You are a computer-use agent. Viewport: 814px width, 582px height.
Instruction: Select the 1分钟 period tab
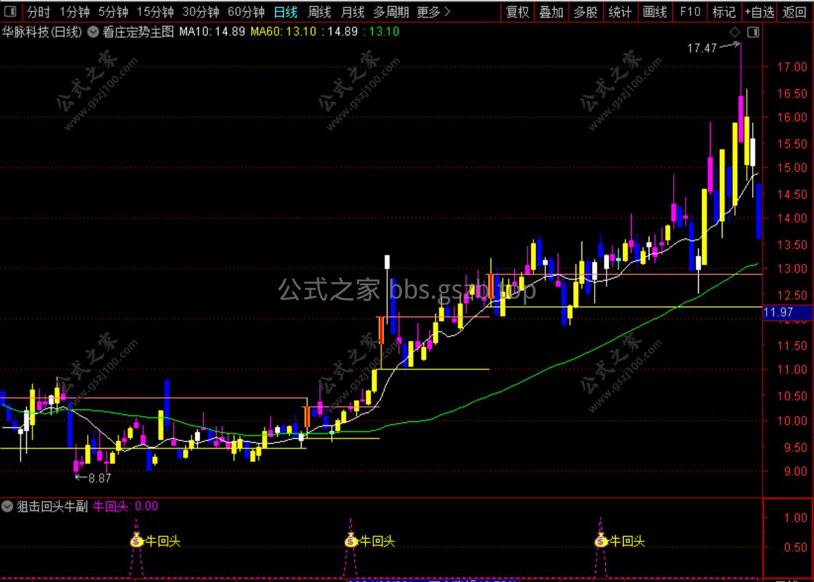coord(74,12)
